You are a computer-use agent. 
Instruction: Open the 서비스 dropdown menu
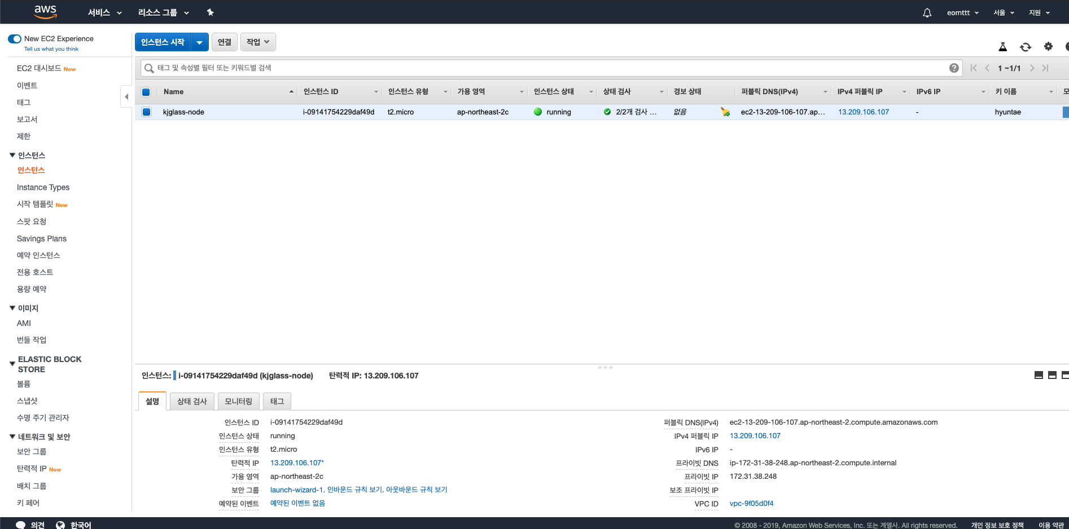pos(104,12)
